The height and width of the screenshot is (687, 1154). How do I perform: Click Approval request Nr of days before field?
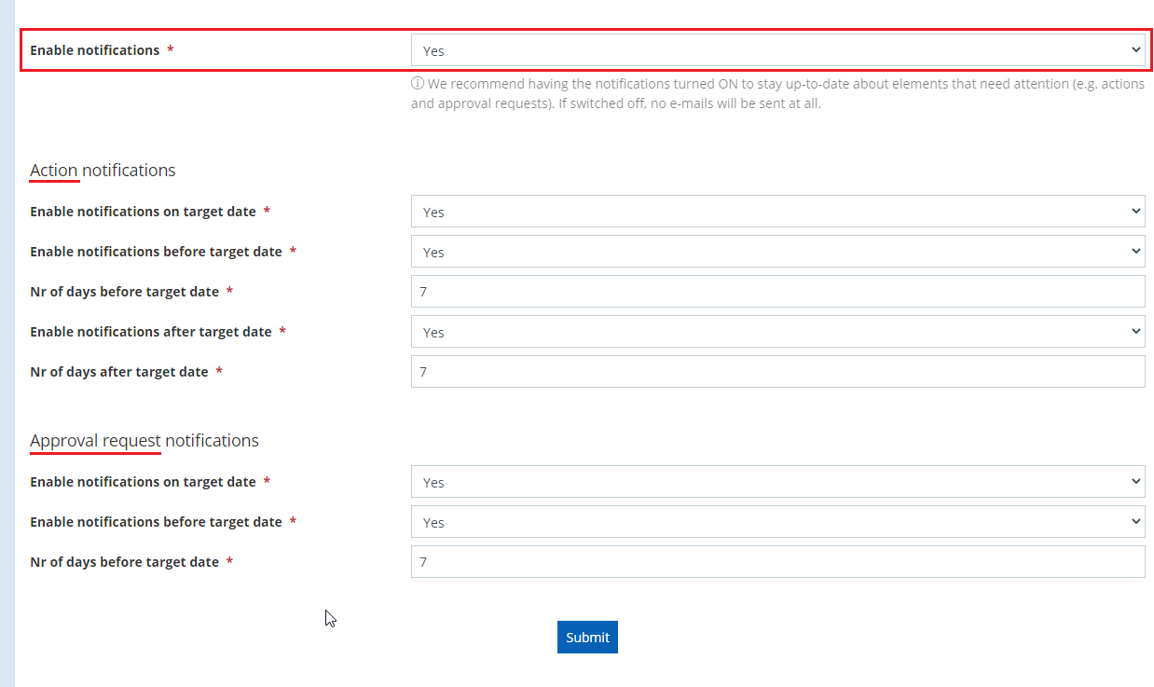tap(777, 562)
